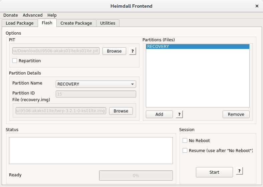The image size is (263, 187).
Task: Open the help button next to Start
Action: click(x=239, y=171)
